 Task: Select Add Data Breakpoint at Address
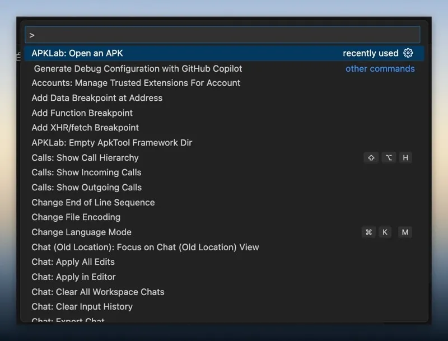pos(97,98)
